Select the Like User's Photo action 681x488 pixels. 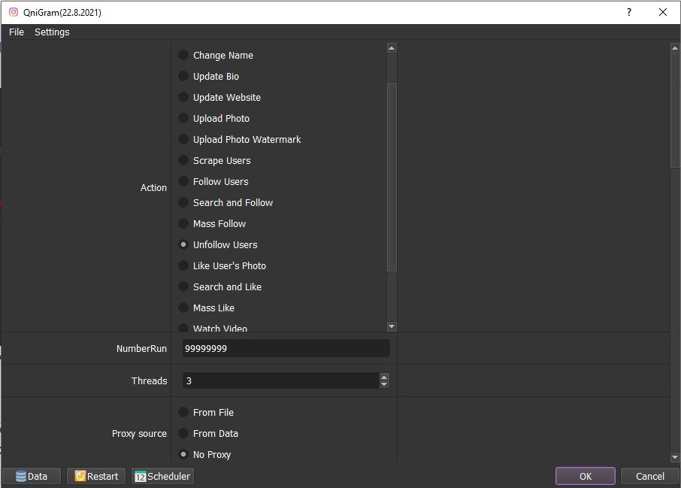click(222, 266)
